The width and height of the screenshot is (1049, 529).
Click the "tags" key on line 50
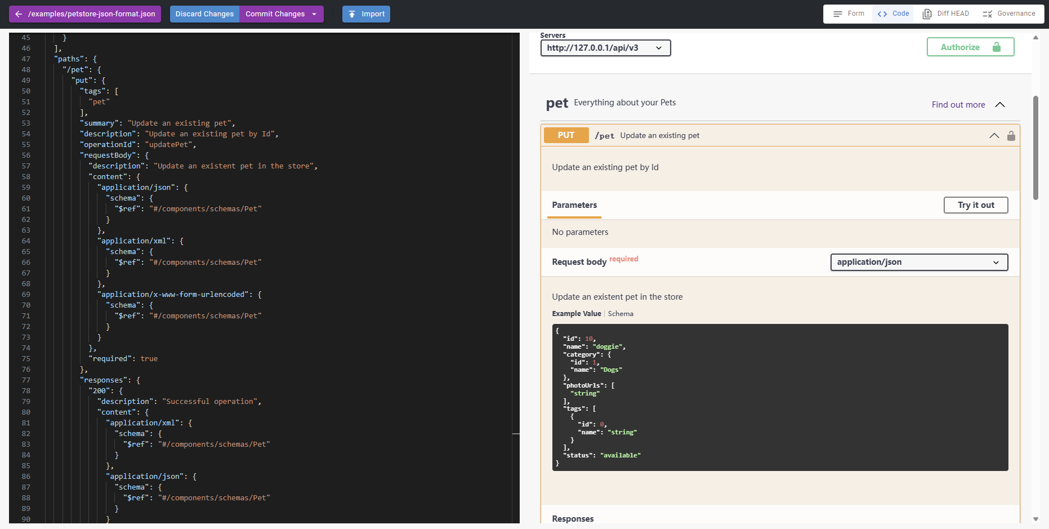coord(92,91)
